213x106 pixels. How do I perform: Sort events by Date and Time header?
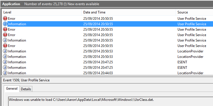129,12
